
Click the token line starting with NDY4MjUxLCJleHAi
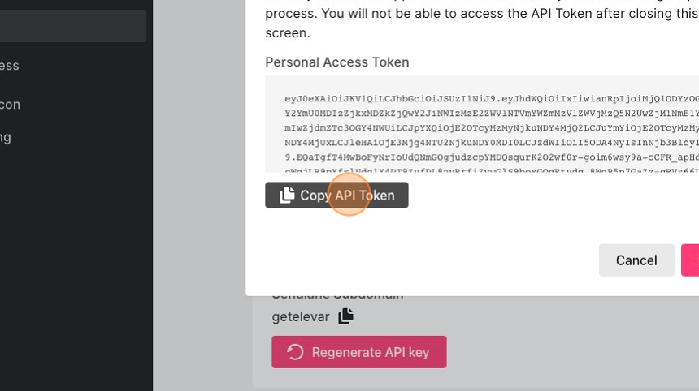[492, 143]
